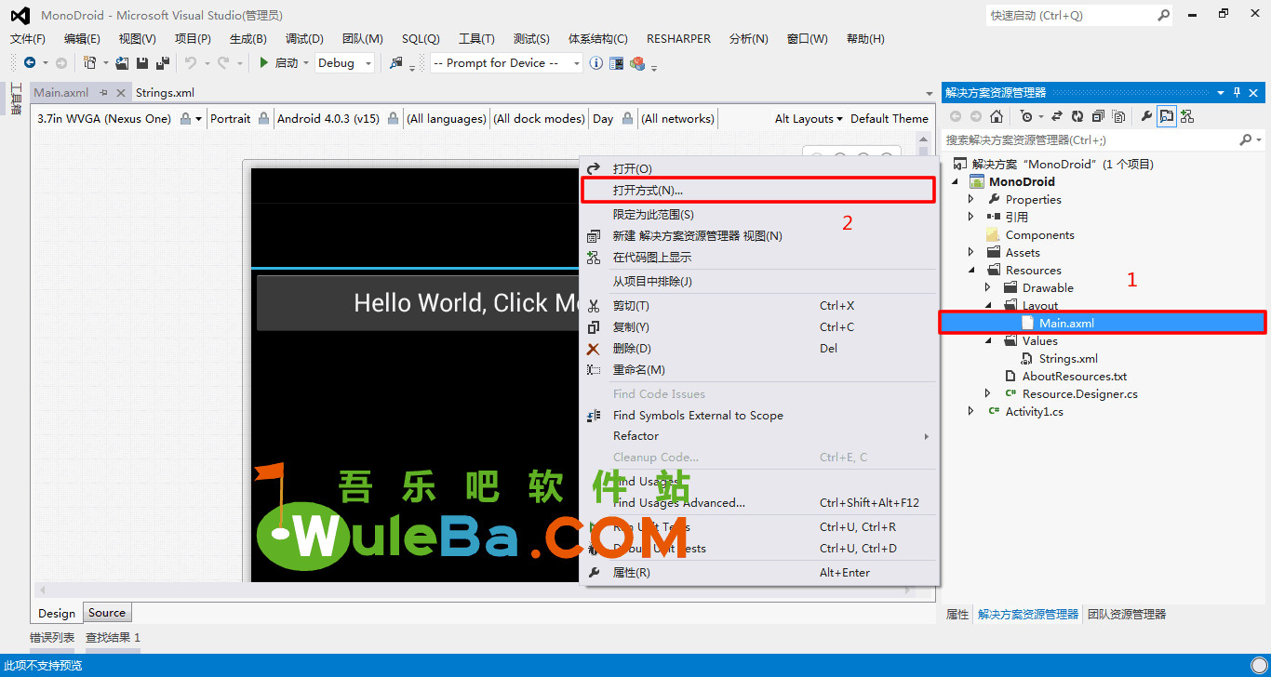Expand the Activity1.cs node
Screen dimensions: 1271x677
971,411
